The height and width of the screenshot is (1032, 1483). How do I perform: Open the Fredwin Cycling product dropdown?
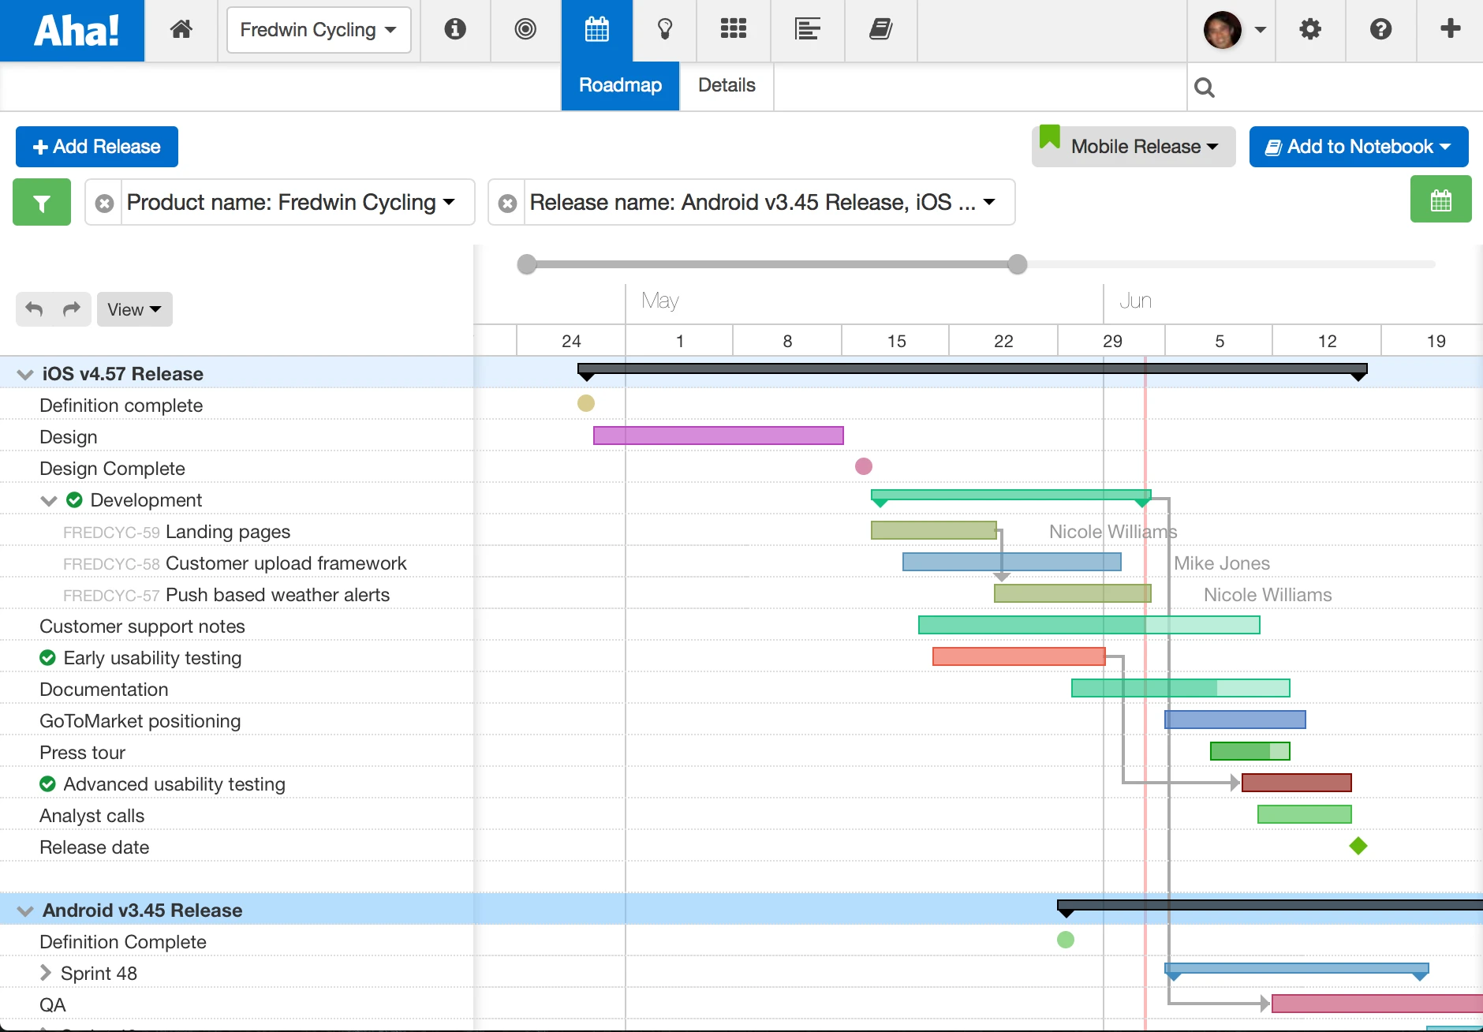coord(319,30)
